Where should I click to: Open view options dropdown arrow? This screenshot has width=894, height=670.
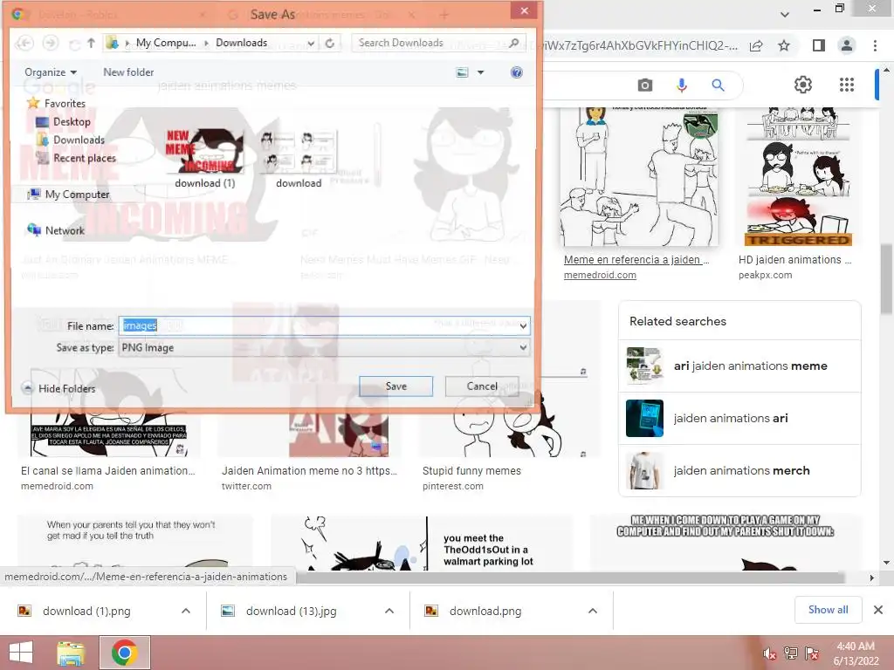click(481, 72)
